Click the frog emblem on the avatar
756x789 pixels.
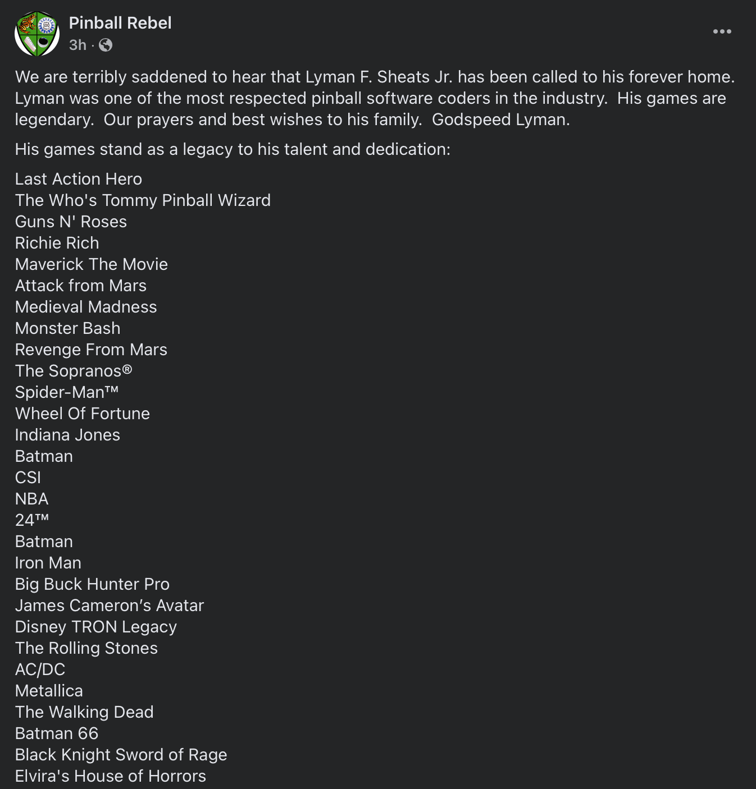pos(28,24)
